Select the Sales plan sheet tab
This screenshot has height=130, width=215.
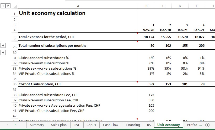59,125
